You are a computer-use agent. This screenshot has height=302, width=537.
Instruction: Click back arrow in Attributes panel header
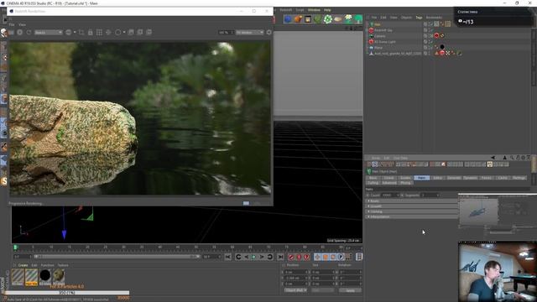493,158
